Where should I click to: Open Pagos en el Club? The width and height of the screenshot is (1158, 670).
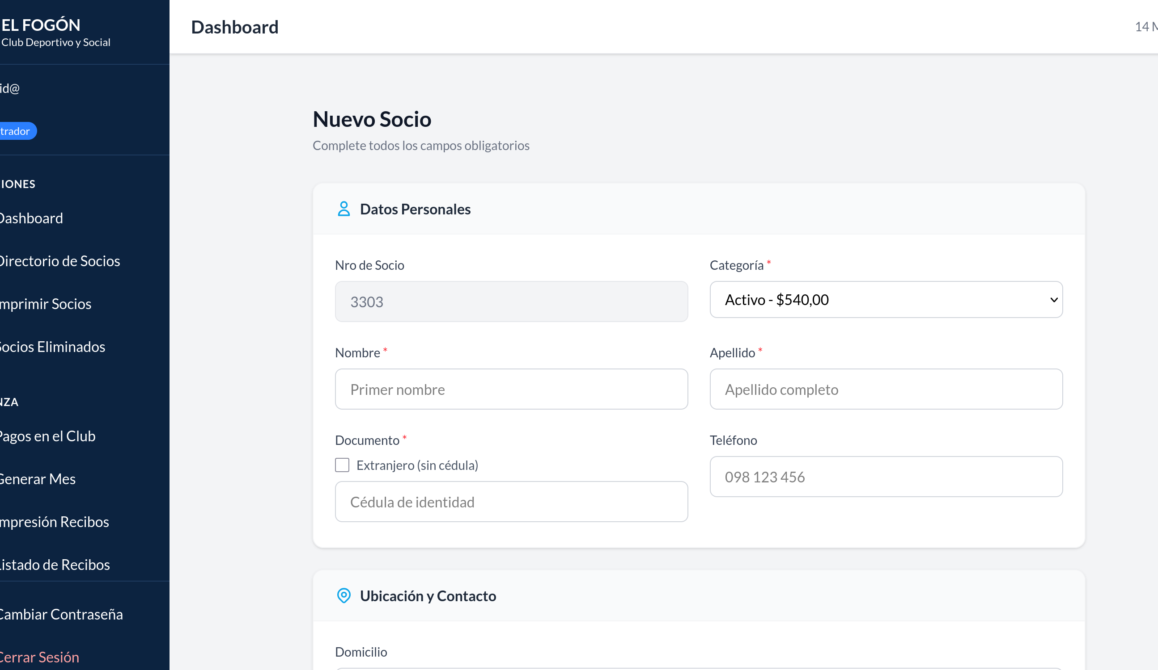tap(47, 436)
